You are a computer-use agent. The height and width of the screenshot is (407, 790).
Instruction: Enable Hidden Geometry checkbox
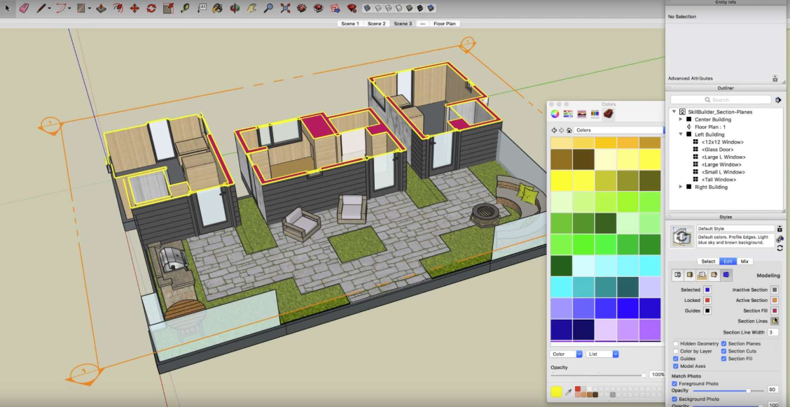pos(676,343)
